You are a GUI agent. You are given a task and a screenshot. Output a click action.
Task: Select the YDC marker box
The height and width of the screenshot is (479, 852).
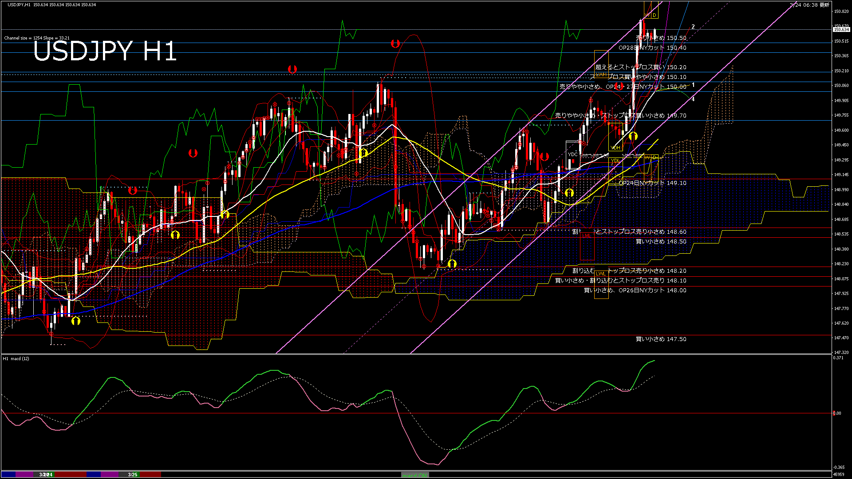573,154
